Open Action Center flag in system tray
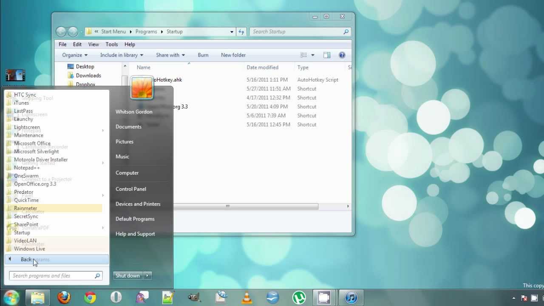 pyautogui.click(x=524, y=298)
